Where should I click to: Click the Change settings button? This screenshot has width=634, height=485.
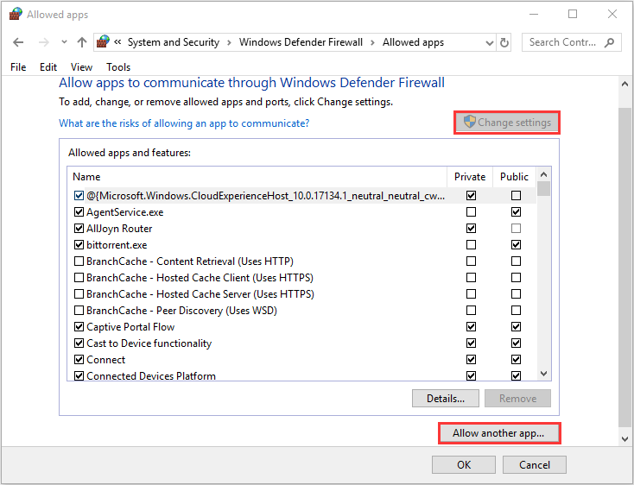(x=507, y=123)
